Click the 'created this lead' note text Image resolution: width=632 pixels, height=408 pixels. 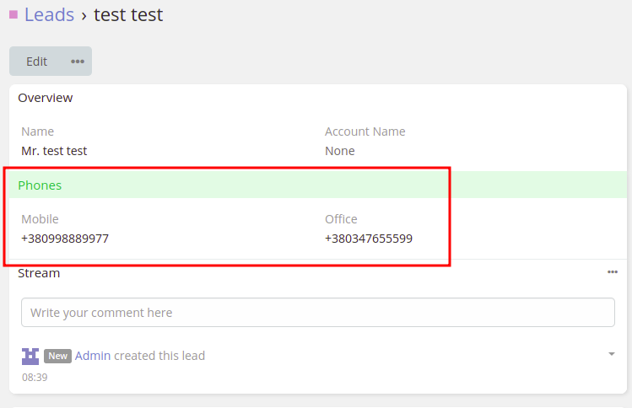[x=159, y=356]
